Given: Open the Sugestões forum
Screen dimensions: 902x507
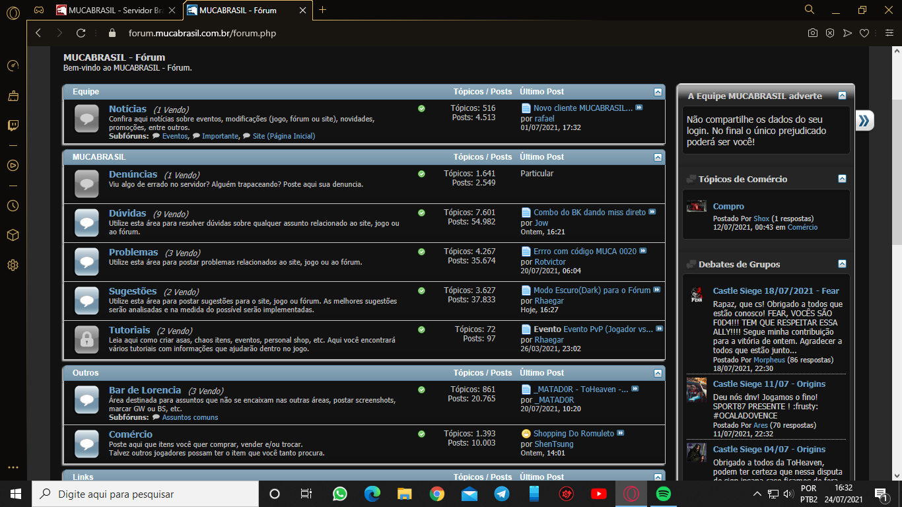Looking at the screenshot, I should point(133,291).
